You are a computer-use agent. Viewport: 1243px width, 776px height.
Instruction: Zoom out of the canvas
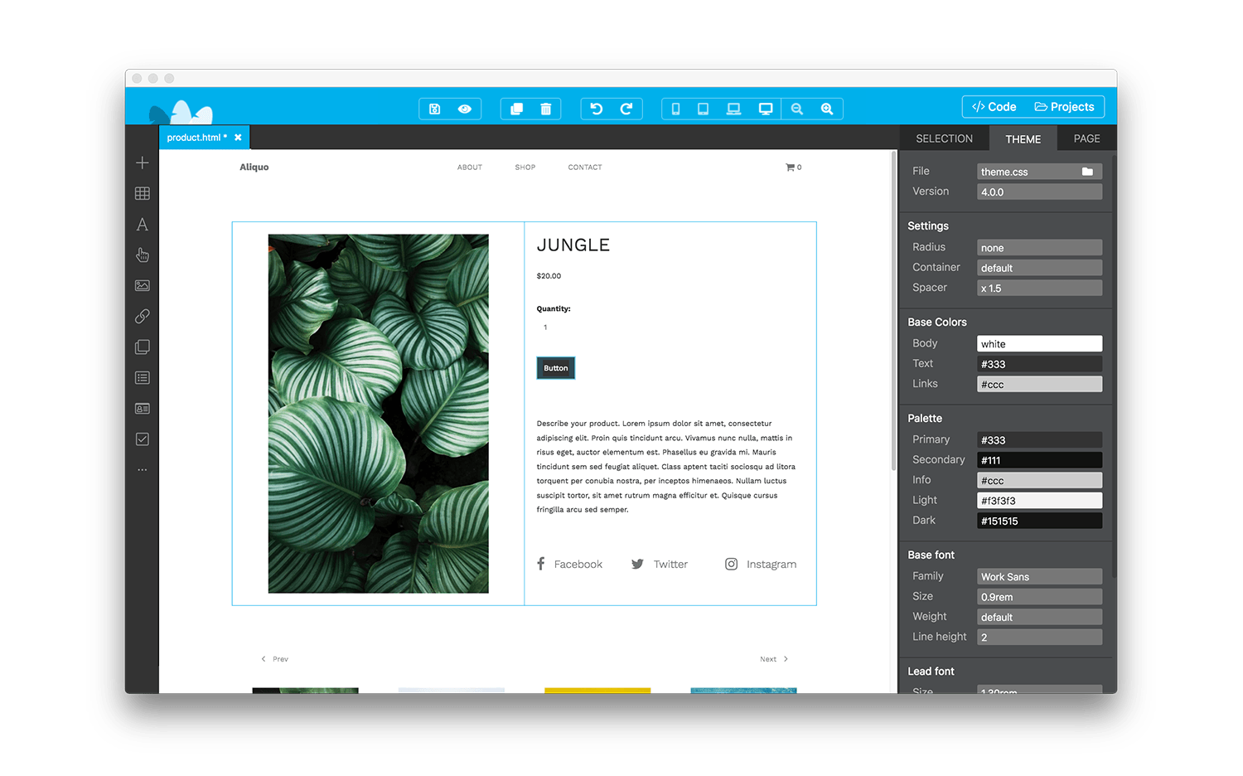(797, 109)
